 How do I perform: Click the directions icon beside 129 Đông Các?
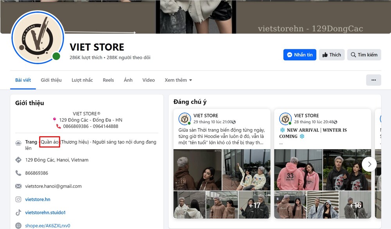[18, 160]
